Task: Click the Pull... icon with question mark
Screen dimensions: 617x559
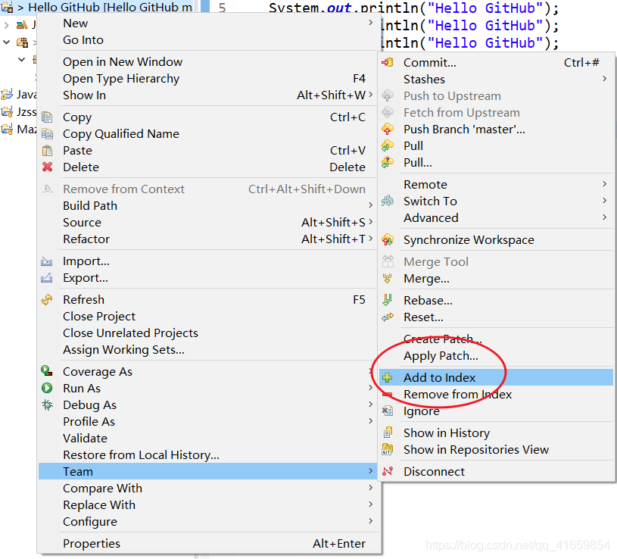Action: (388, 162)
